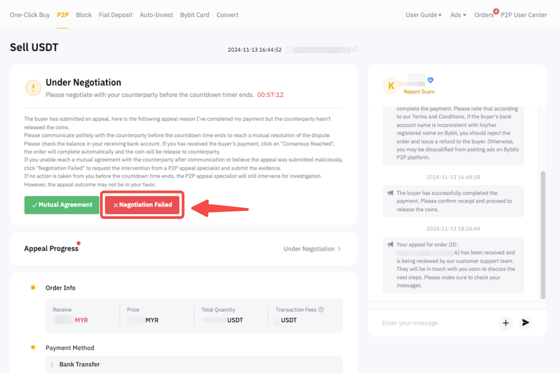560x373 pixels.
Task: Click the plus attachment icon in chat
Action: pos(506,323)
